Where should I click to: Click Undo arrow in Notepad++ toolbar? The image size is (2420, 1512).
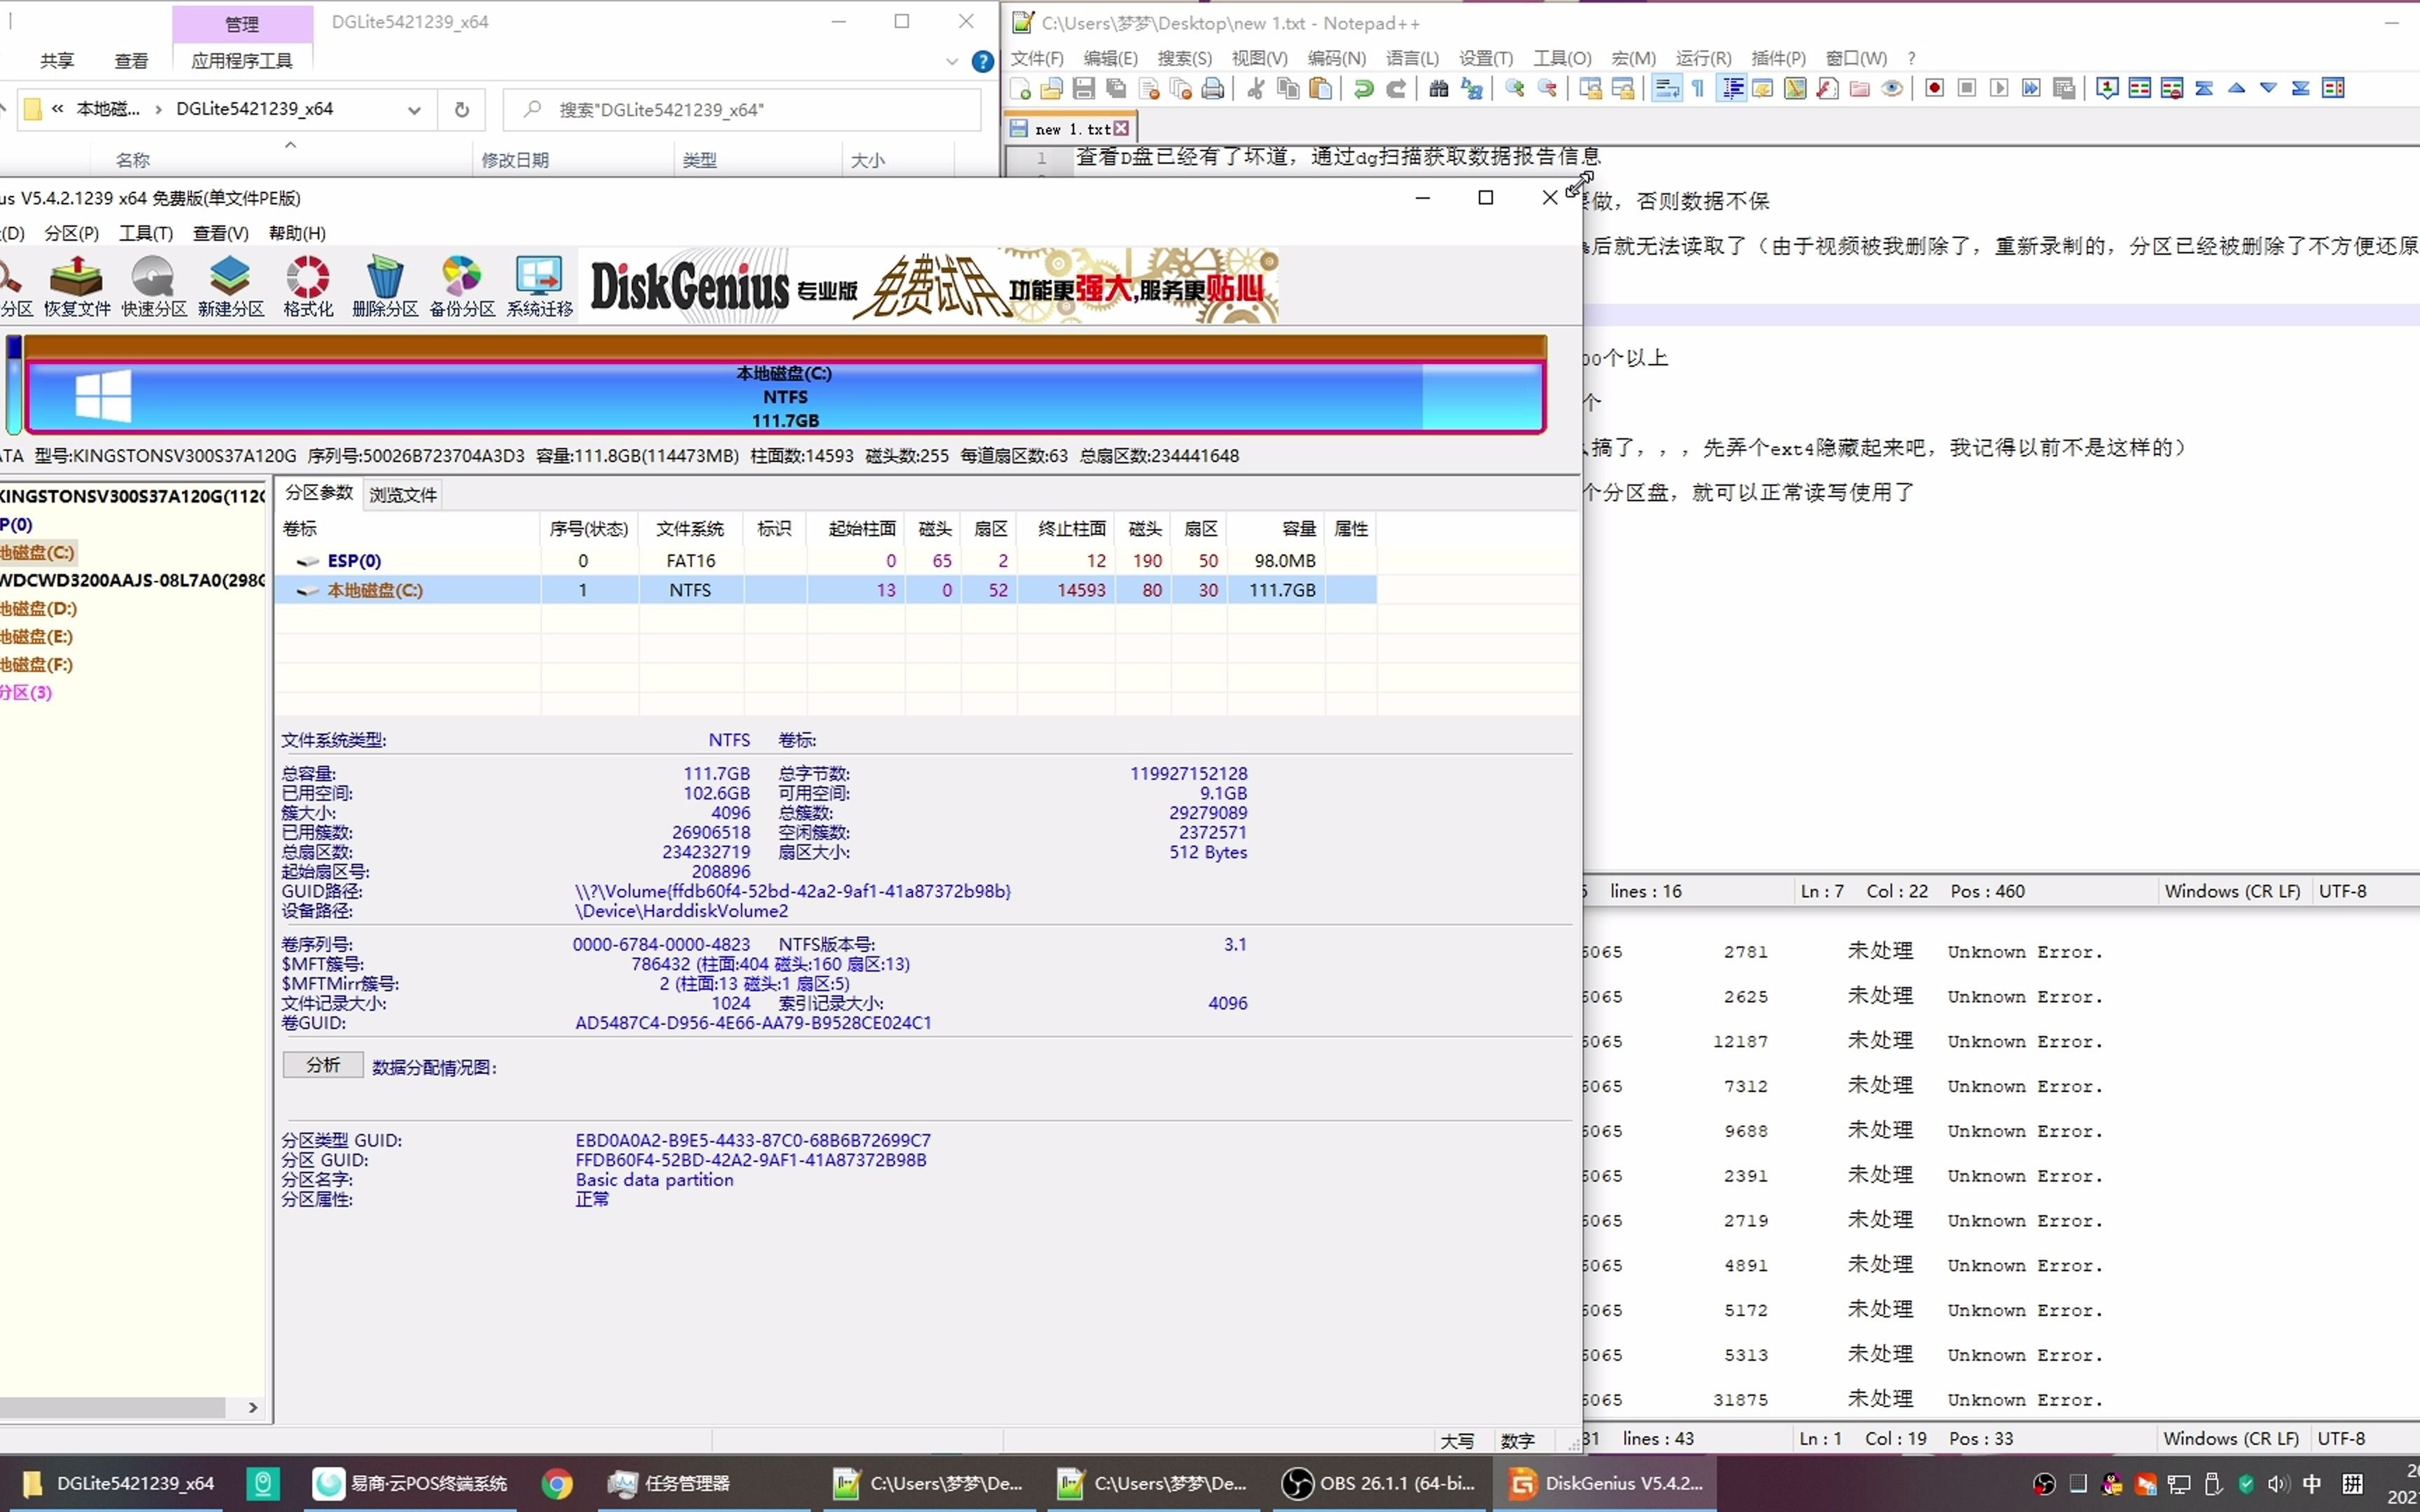[1364, 88]
